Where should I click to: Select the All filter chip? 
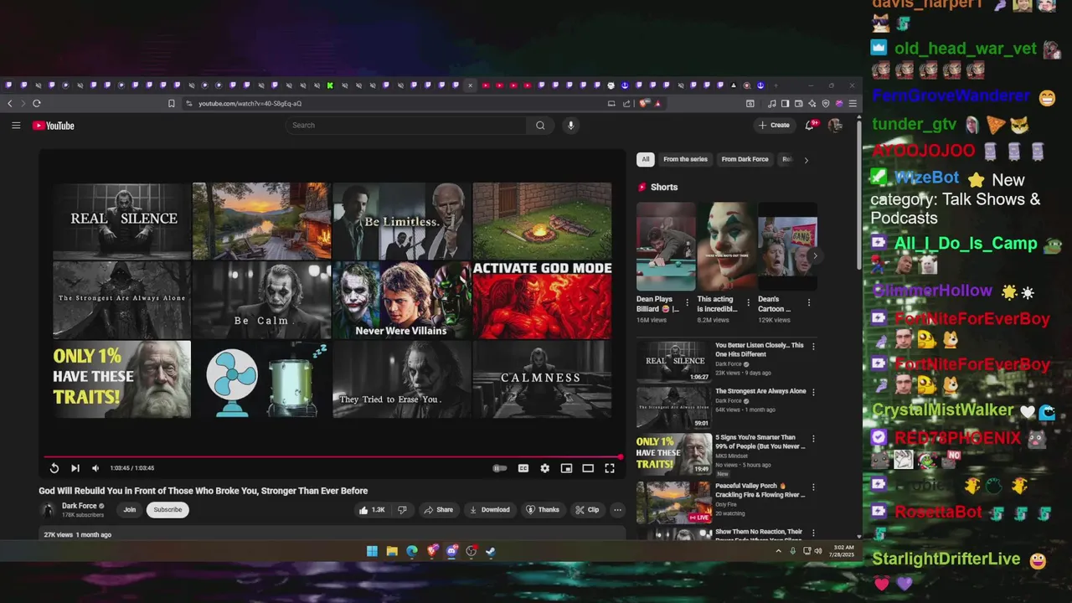645,159
